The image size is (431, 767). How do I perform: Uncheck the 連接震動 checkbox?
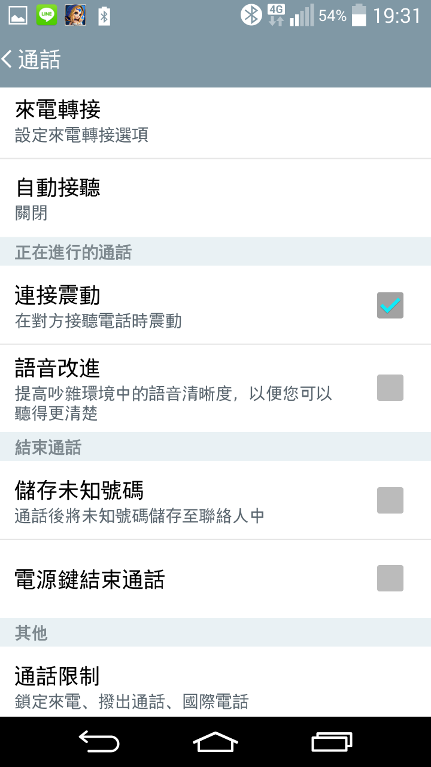pos(390,306)
